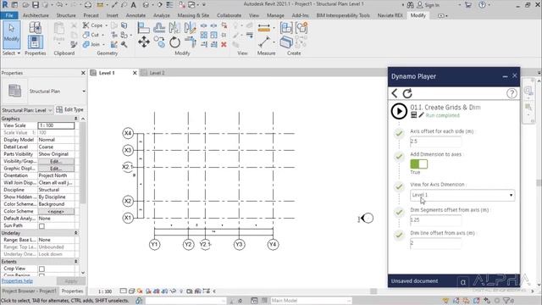Click Edit for Graphic Display Options

pos(56,169)
